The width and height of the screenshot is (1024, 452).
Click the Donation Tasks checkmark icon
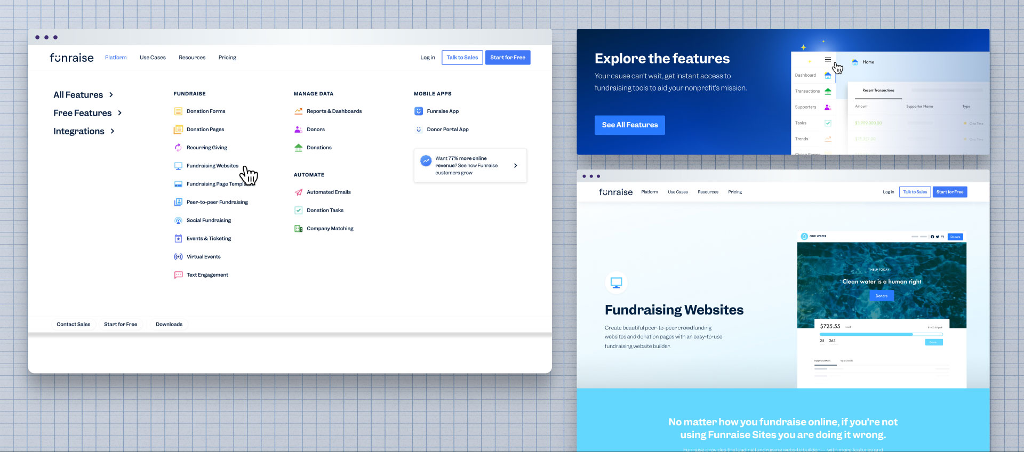(x=299, y=210)
